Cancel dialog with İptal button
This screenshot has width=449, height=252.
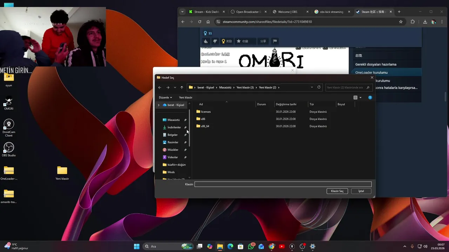pyautogui.click(x=361, y=191)
